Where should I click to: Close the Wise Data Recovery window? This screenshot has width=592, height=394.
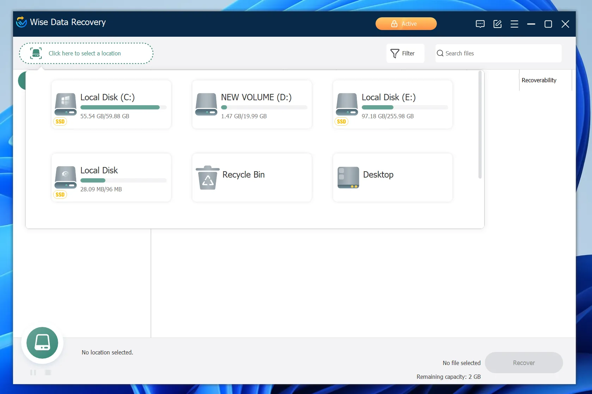click(x=565, y=24)
